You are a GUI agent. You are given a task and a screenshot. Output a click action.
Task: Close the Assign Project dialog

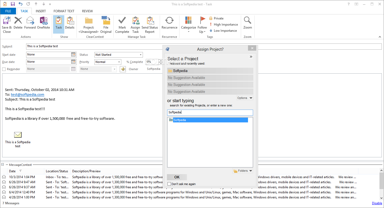[252, 48]
